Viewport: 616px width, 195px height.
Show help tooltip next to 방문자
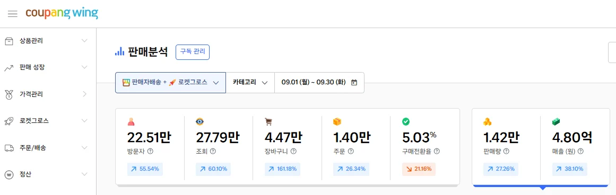[151, 151]
